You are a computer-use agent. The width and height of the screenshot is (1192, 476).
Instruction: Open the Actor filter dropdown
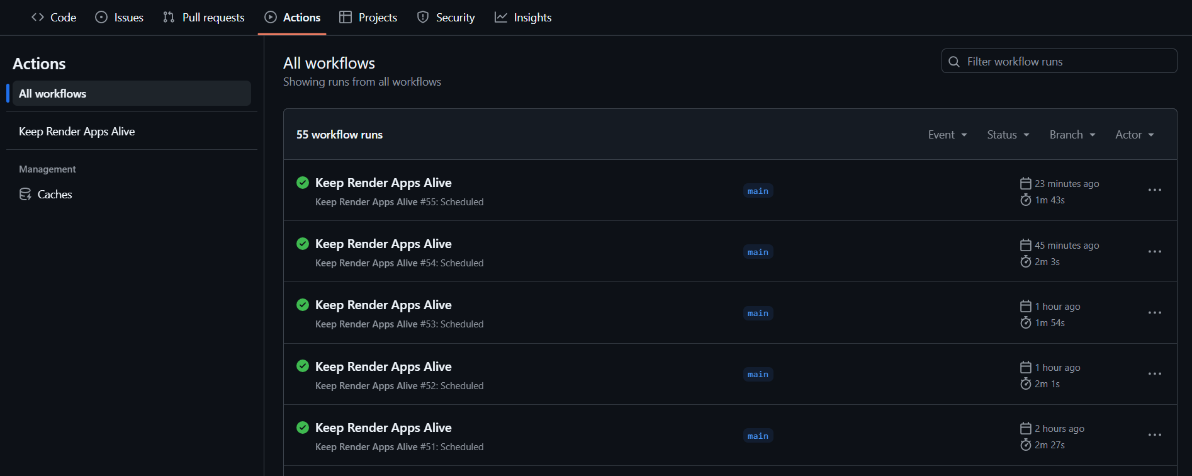click(x=1133, y=134)
